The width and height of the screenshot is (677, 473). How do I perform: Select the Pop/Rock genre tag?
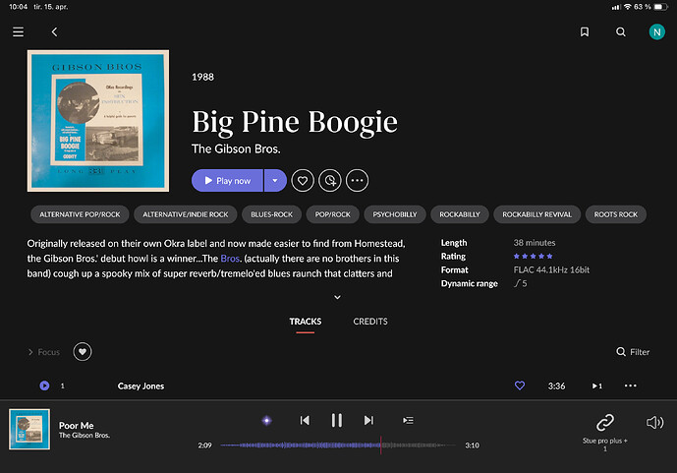coord(332,214)
